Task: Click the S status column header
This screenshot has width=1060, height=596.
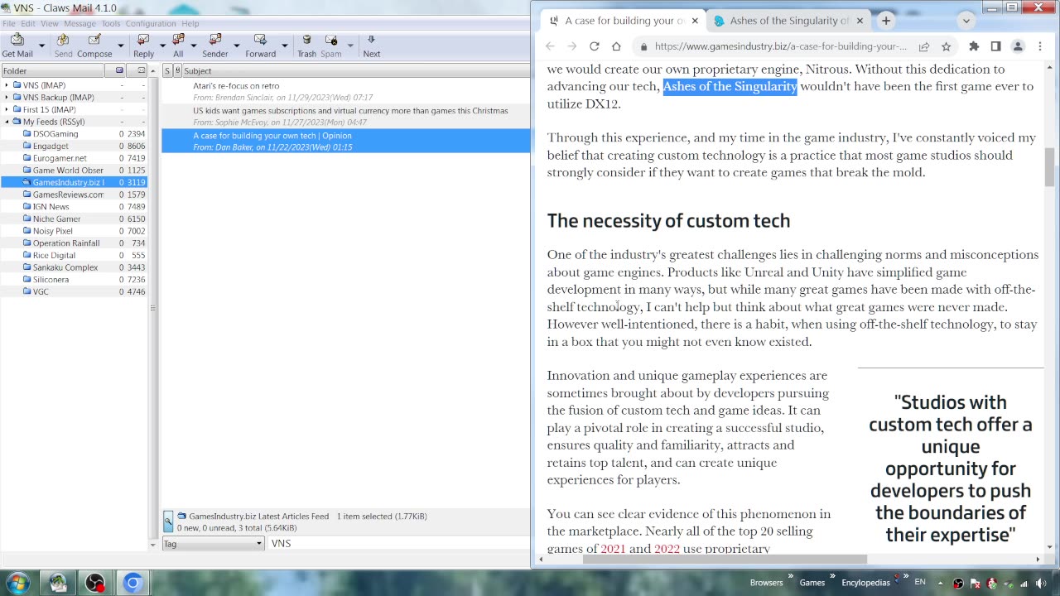Action: pos(167,71)
